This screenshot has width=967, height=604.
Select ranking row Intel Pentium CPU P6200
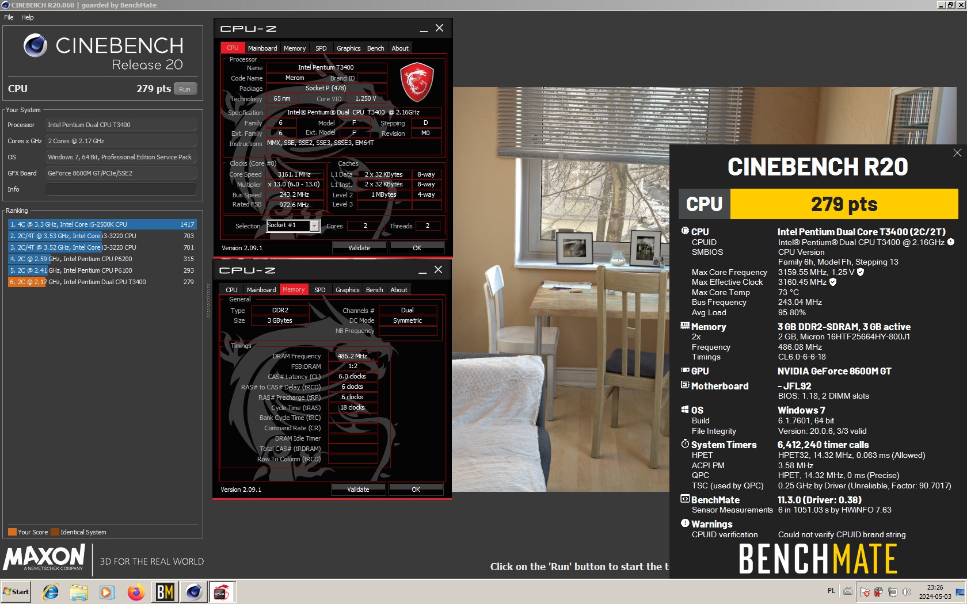[102, 259]
